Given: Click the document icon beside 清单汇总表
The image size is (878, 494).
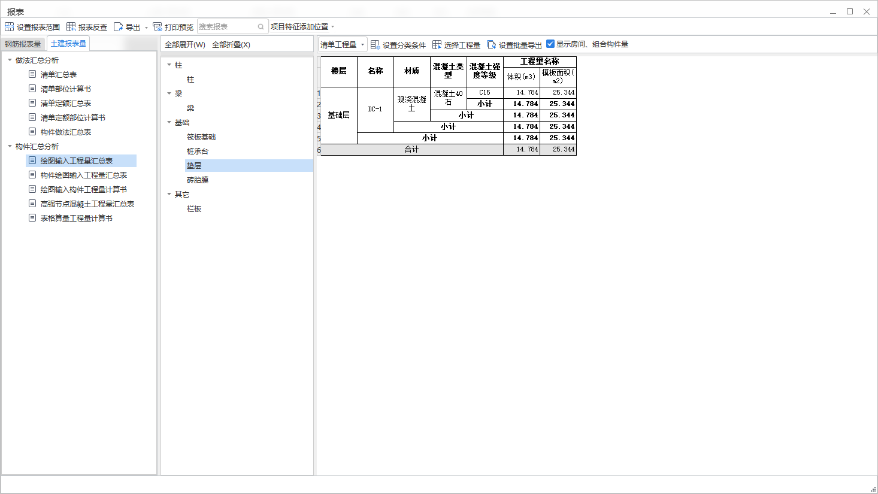Looking at the screenshot, I should pyautogui.click(x=32, y=74).
